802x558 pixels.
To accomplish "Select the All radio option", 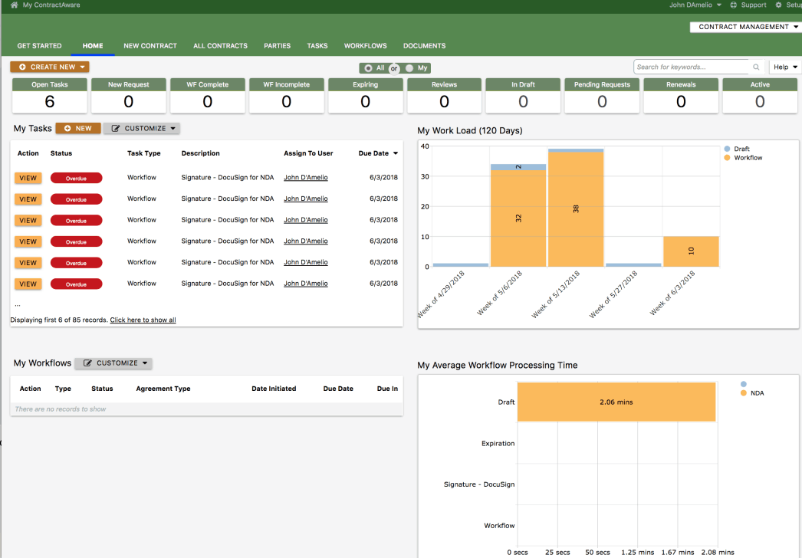I will pyautogui.click(x=368, y=68).
